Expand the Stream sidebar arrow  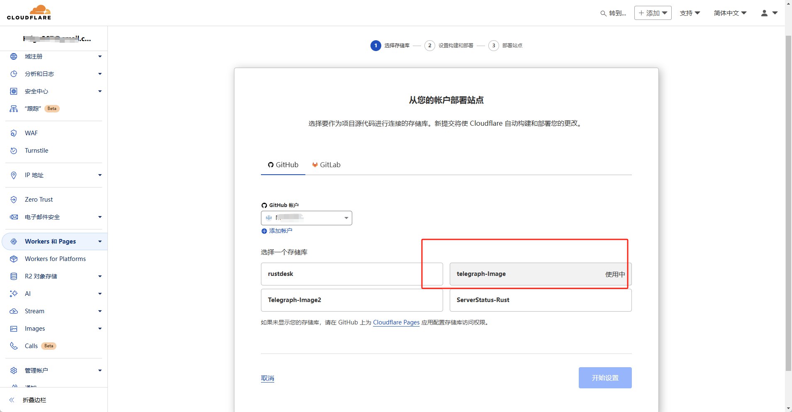pyautogui.click(x=100, y=311)
